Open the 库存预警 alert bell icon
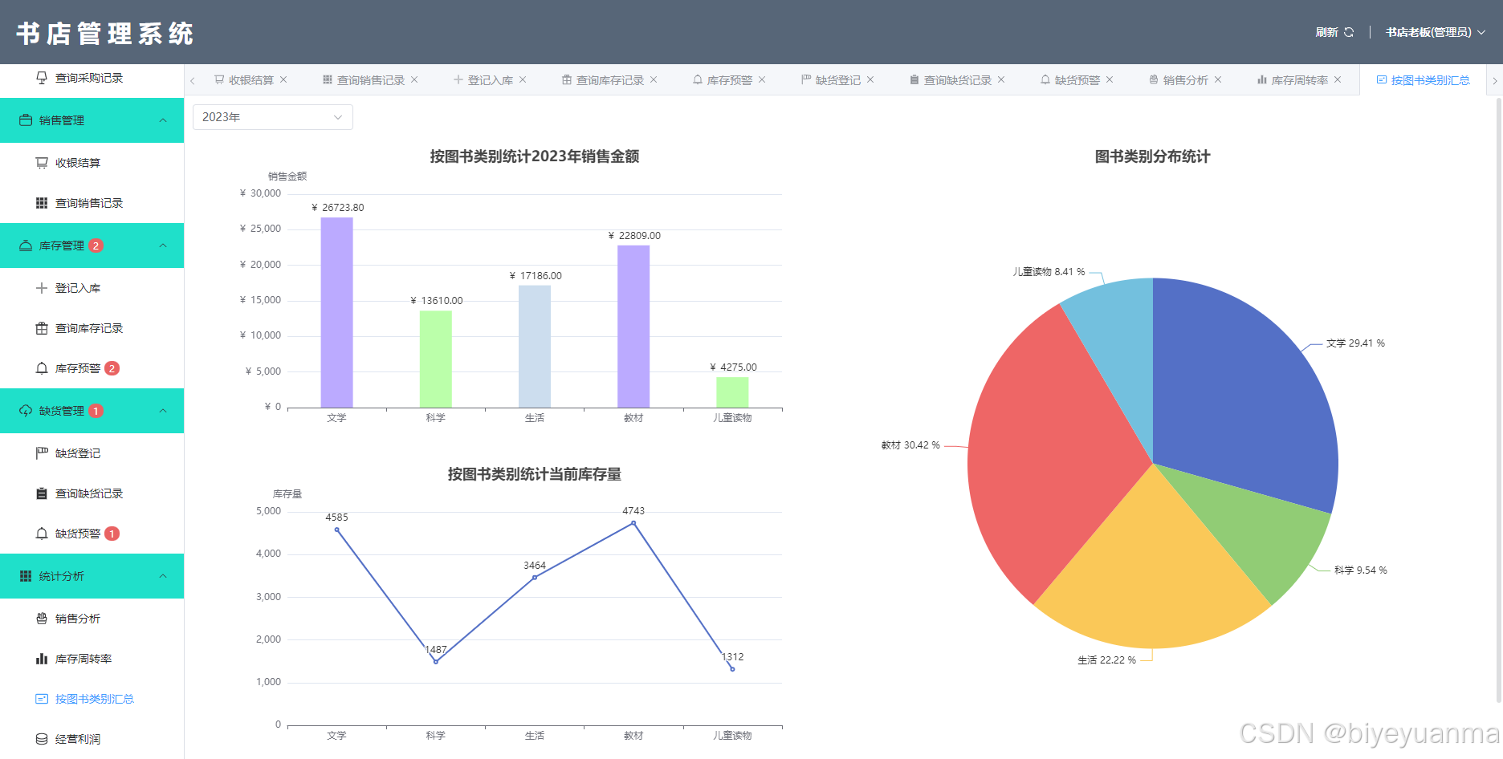The image size is (1503, 759). tap(41, 367)
